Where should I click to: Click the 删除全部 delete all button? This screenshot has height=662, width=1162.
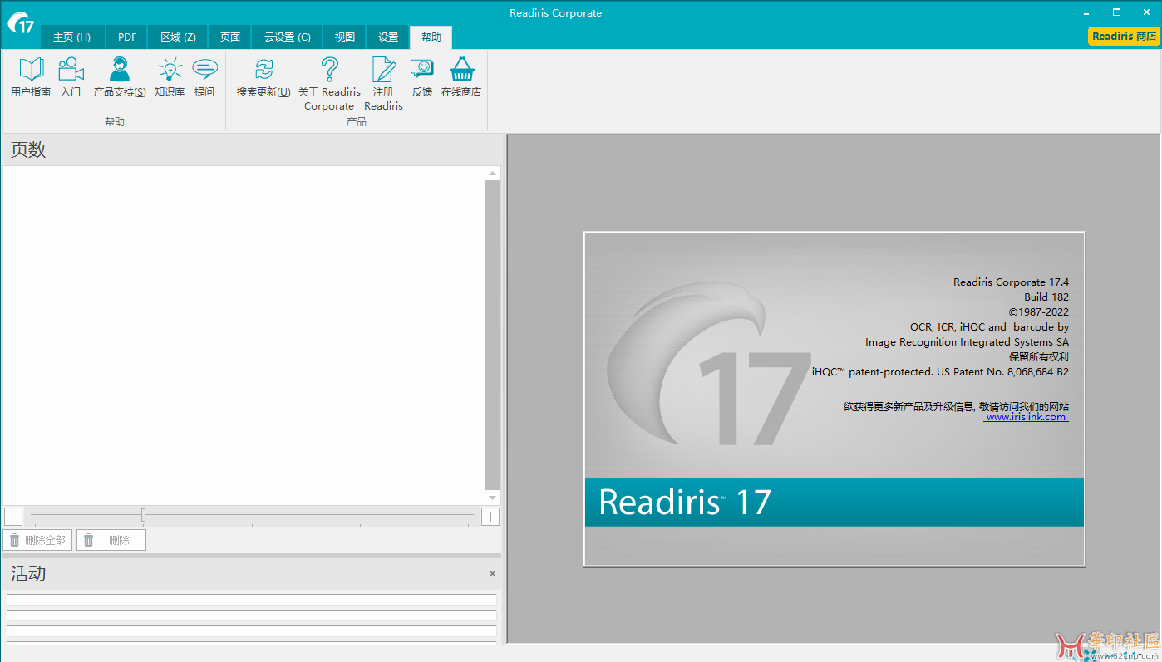(37, 540)
